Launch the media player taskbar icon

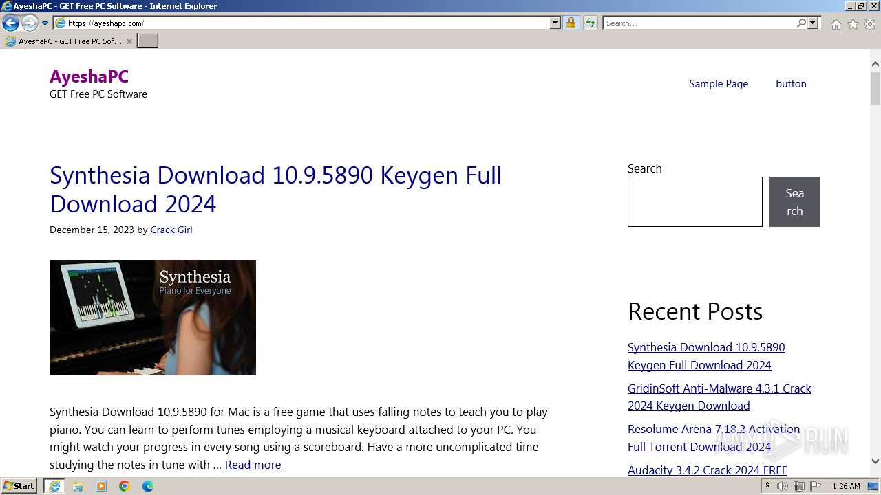[x=101, y=486]
